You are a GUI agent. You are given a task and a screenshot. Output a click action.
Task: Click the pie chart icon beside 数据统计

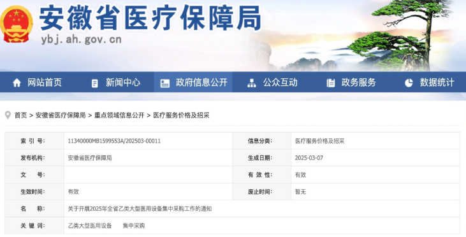(x=409, y=83)
